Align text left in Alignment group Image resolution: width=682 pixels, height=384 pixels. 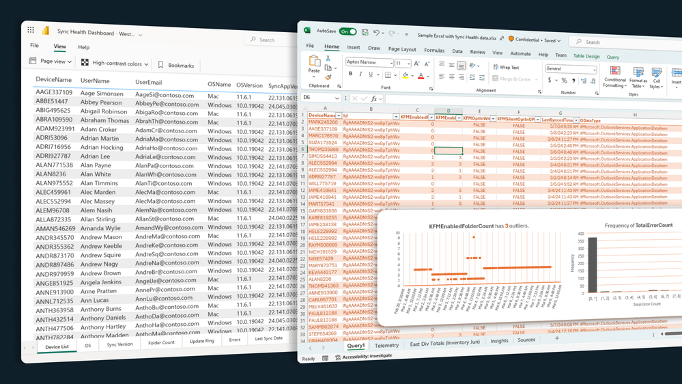click(x=442, y=77)
